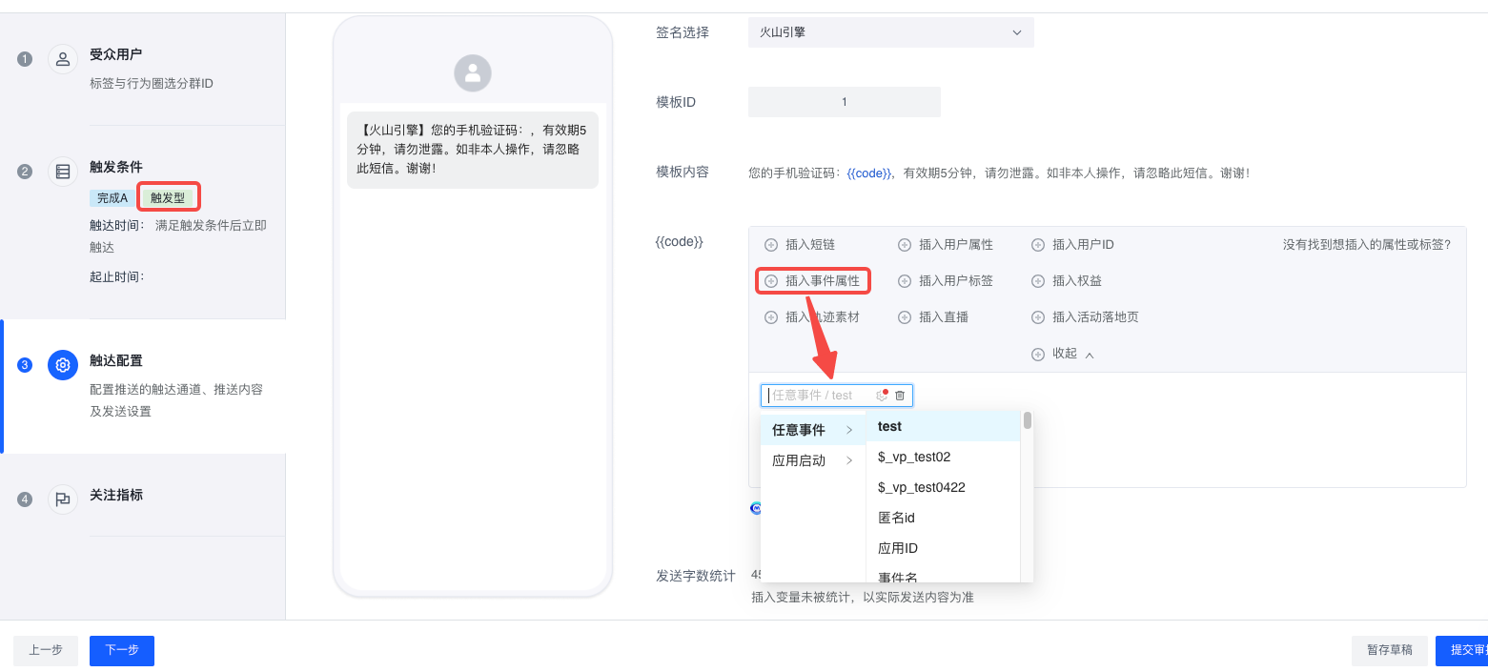The height and width of the screenshot is (672, 1488).
Task: Expand the 任意事件 cascader category
Action: pyautogui.click(x=811, y=430)
